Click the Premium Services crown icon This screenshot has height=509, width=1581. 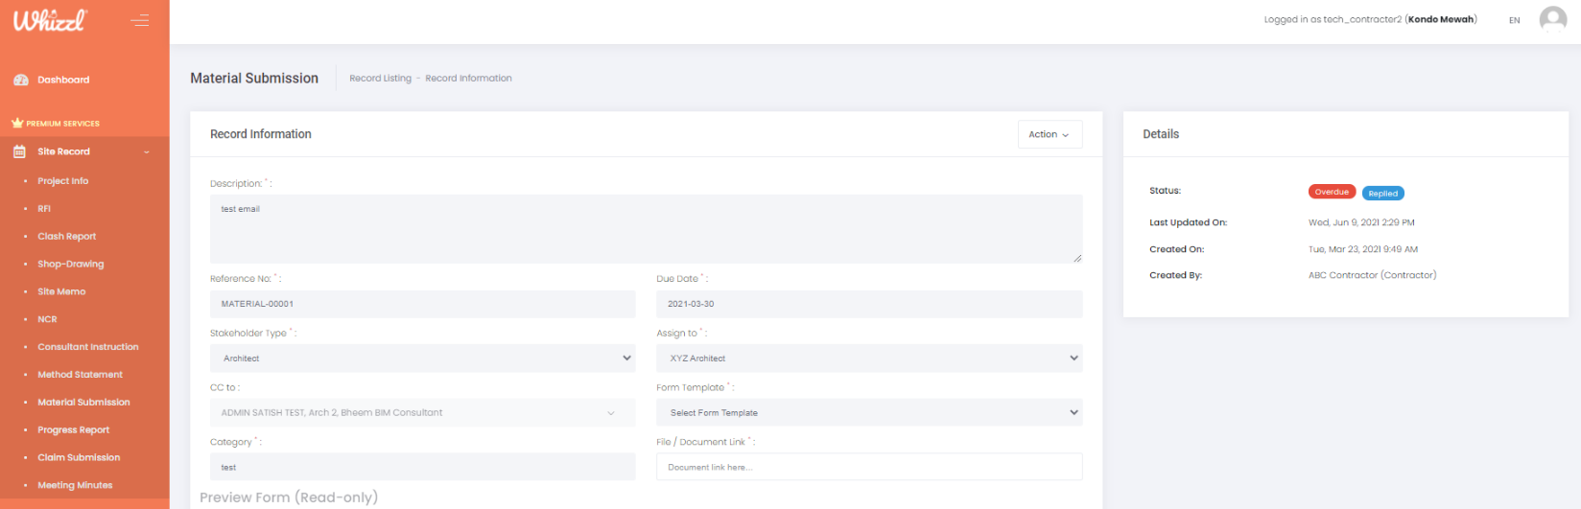16,124
